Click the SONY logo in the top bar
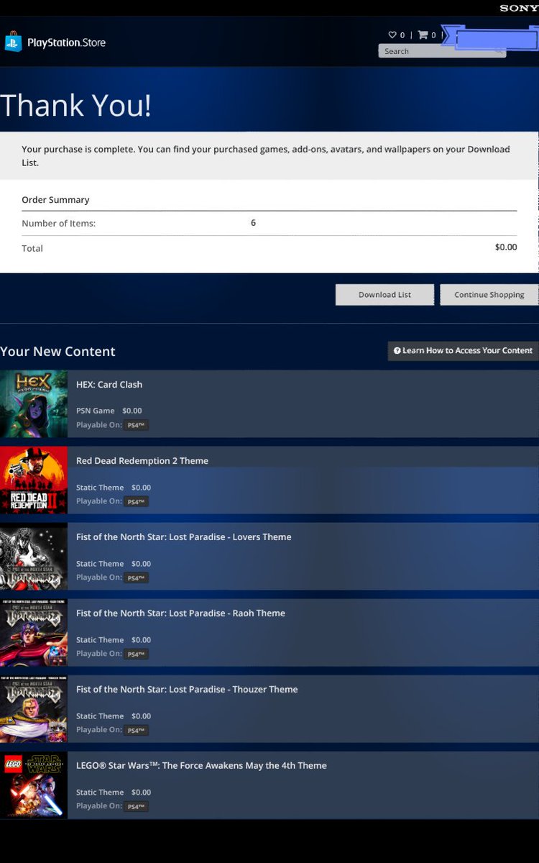This screenshot has height=863, width=539. (519, 8)
